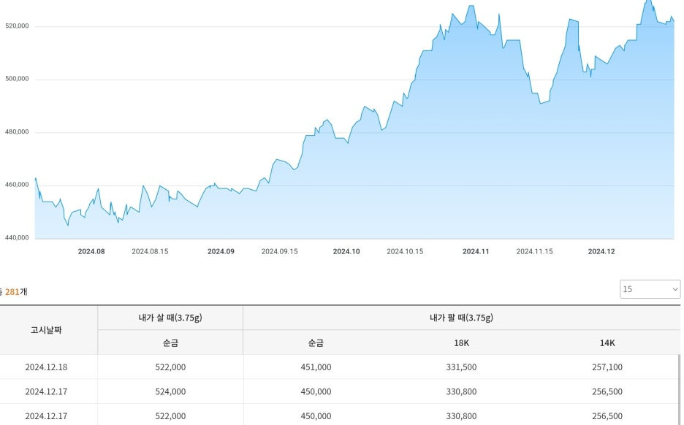Click the 480,000 y-axis label
Viewport: 684px width, 425px height.
tap(17, 131)
